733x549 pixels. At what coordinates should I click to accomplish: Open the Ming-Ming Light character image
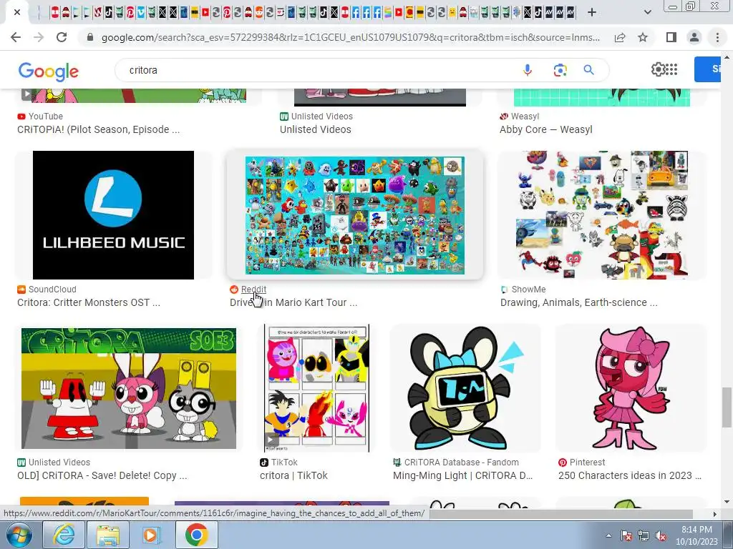pyautogui.click(x=465, y=388)
